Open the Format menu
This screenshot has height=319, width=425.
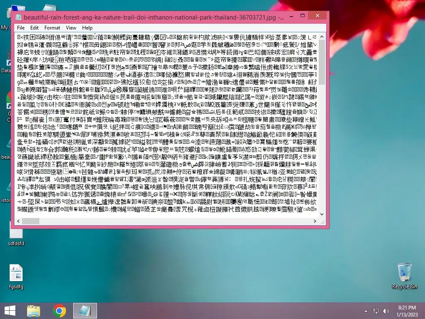[52, 28]
